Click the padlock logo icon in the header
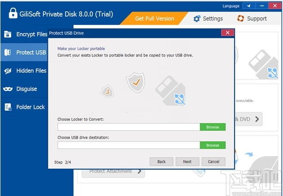 pos(13,13)
